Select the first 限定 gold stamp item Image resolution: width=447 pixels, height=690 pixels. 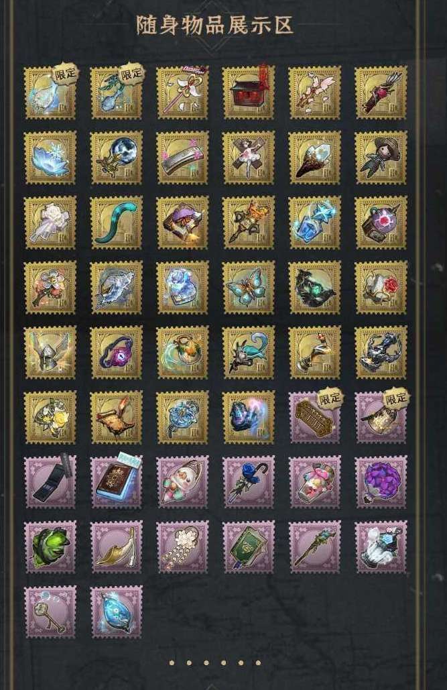click(50, 93)
